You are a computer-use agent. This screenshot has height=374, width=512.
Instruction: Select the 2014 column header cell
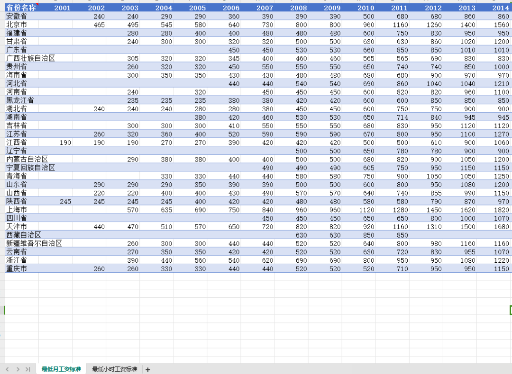(x=494, y=8)
